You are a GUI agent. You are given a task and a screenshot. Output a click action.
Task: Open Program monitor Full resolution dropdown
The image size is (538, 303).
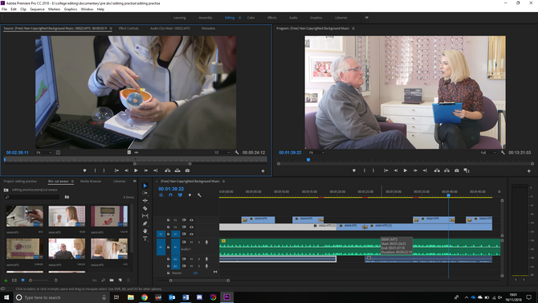tap(488, 153)
